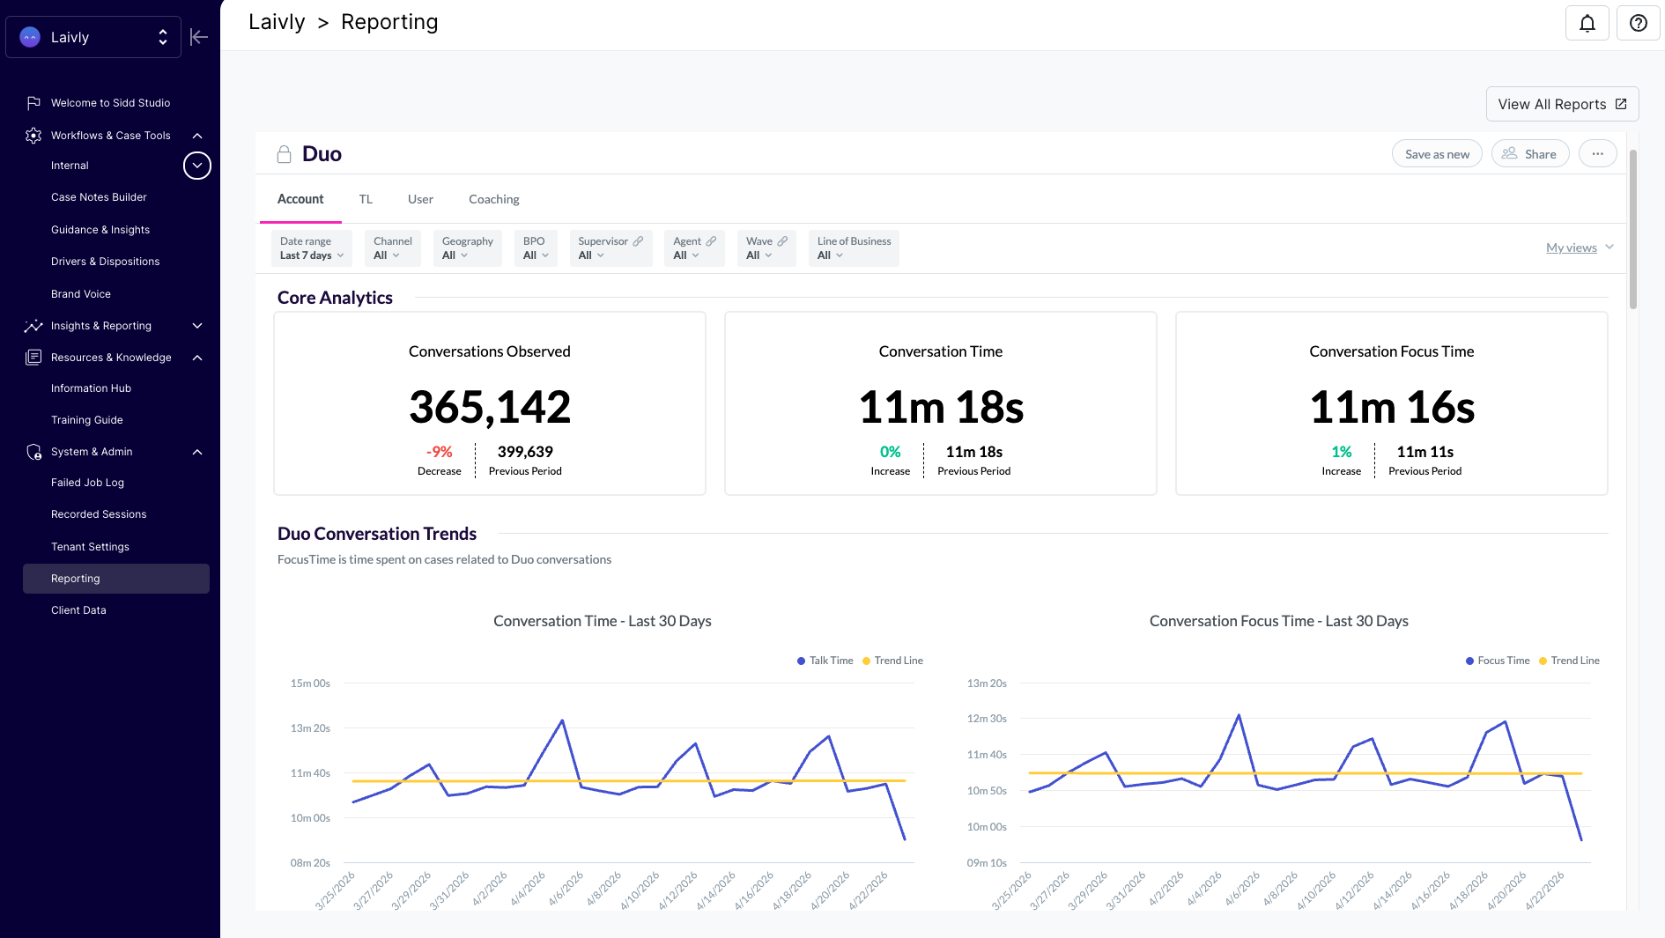Screen dimensions: 1665x938
Task: Click the Save as new button
Action: click(1437, 153)
